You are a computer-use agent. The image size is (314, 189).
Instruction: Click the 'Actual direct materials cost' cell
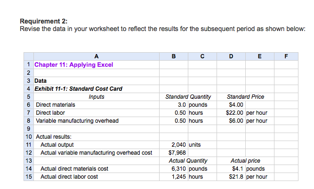tap(97, 169)
